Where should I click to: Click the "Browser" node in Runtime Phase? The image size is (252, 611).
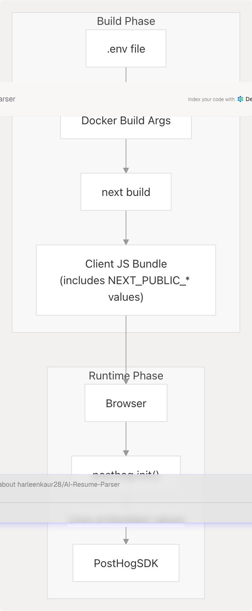(x=126, y=403)
